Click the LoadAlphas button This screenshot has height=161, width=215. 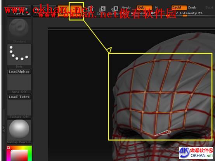19,72
